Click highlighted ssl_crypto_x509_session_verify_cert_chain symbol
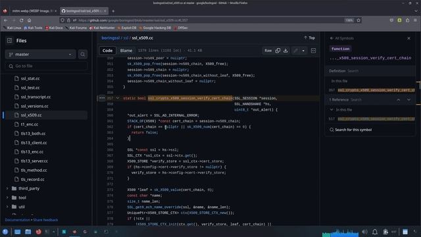The width and height of the screenshot is (421, 237). (190, 98)
